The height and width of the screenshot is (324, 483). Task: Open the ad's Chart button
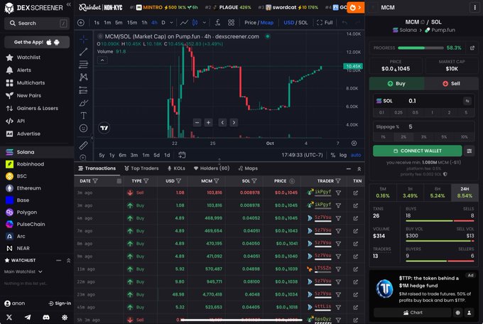[x=413, y=313]
